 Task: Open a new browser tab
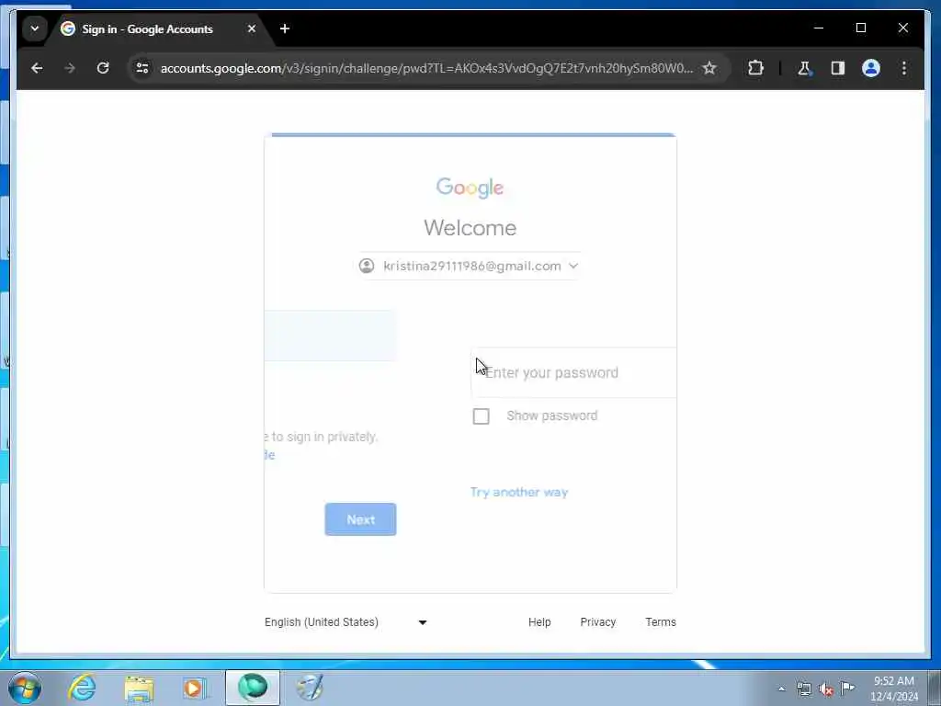click(x=285, y=28)
